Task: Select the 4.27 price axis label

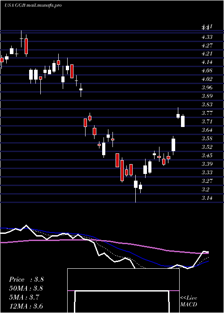Action: 207,45
